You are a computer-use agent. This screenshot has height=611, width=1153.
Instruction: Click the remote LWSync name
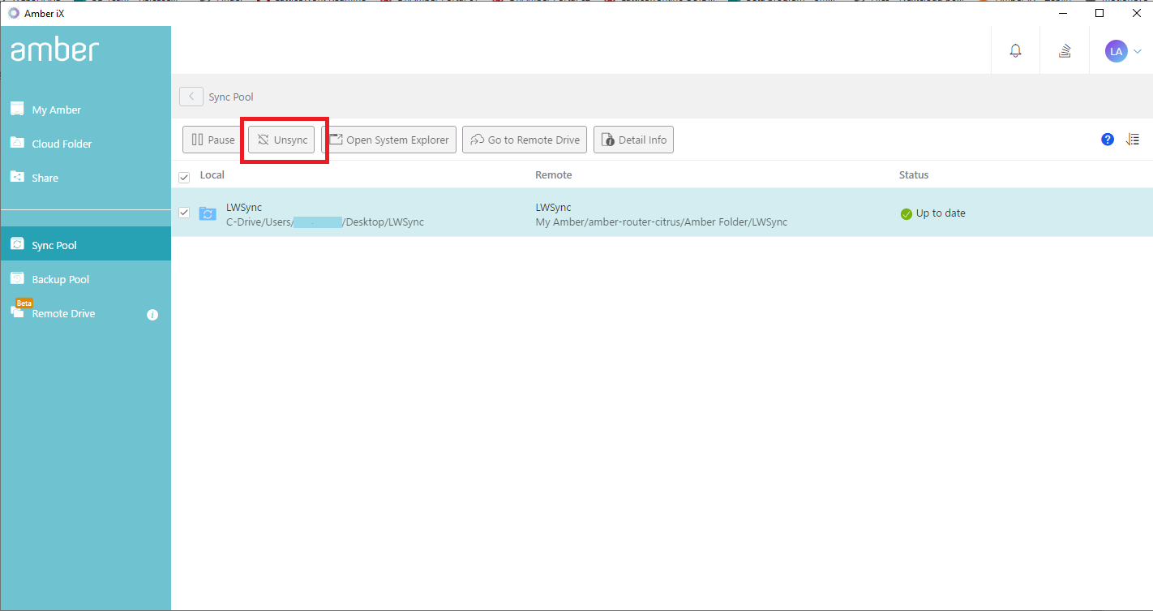554,207
